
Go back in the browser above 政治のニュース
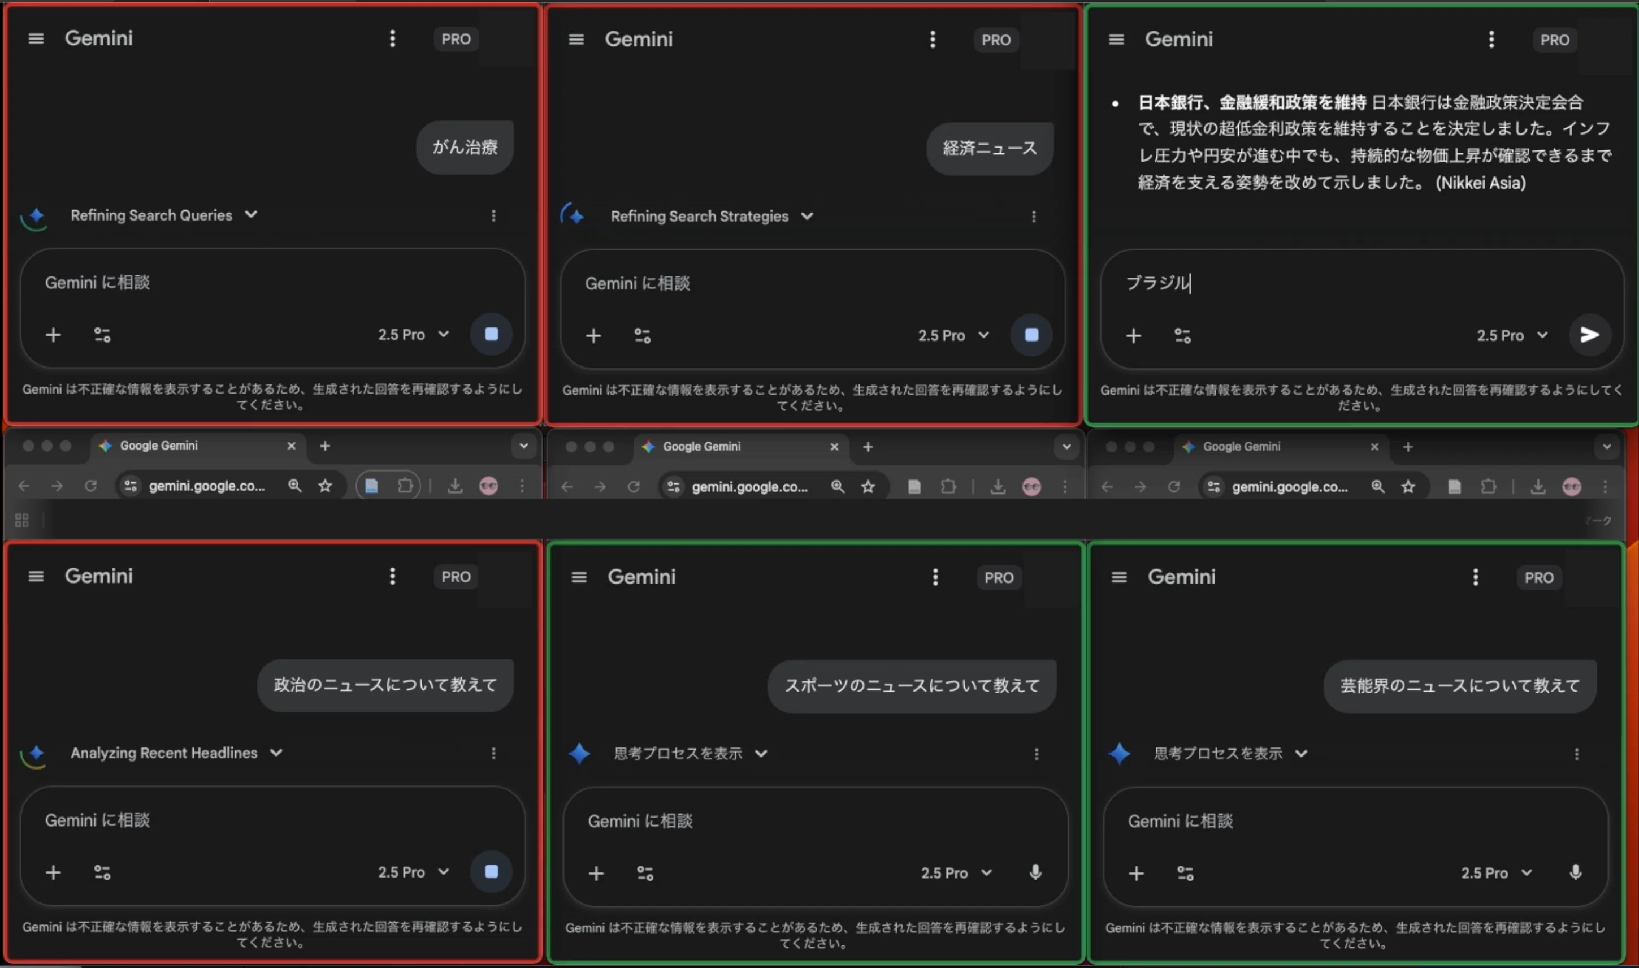[24, 486]
